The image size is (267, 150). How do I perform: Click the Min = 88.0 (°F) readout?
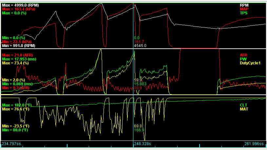pos(15,130)
